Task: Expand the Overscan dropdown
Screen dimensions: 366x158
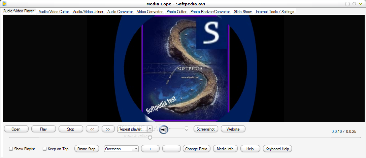Action: [x=121, y=149]
